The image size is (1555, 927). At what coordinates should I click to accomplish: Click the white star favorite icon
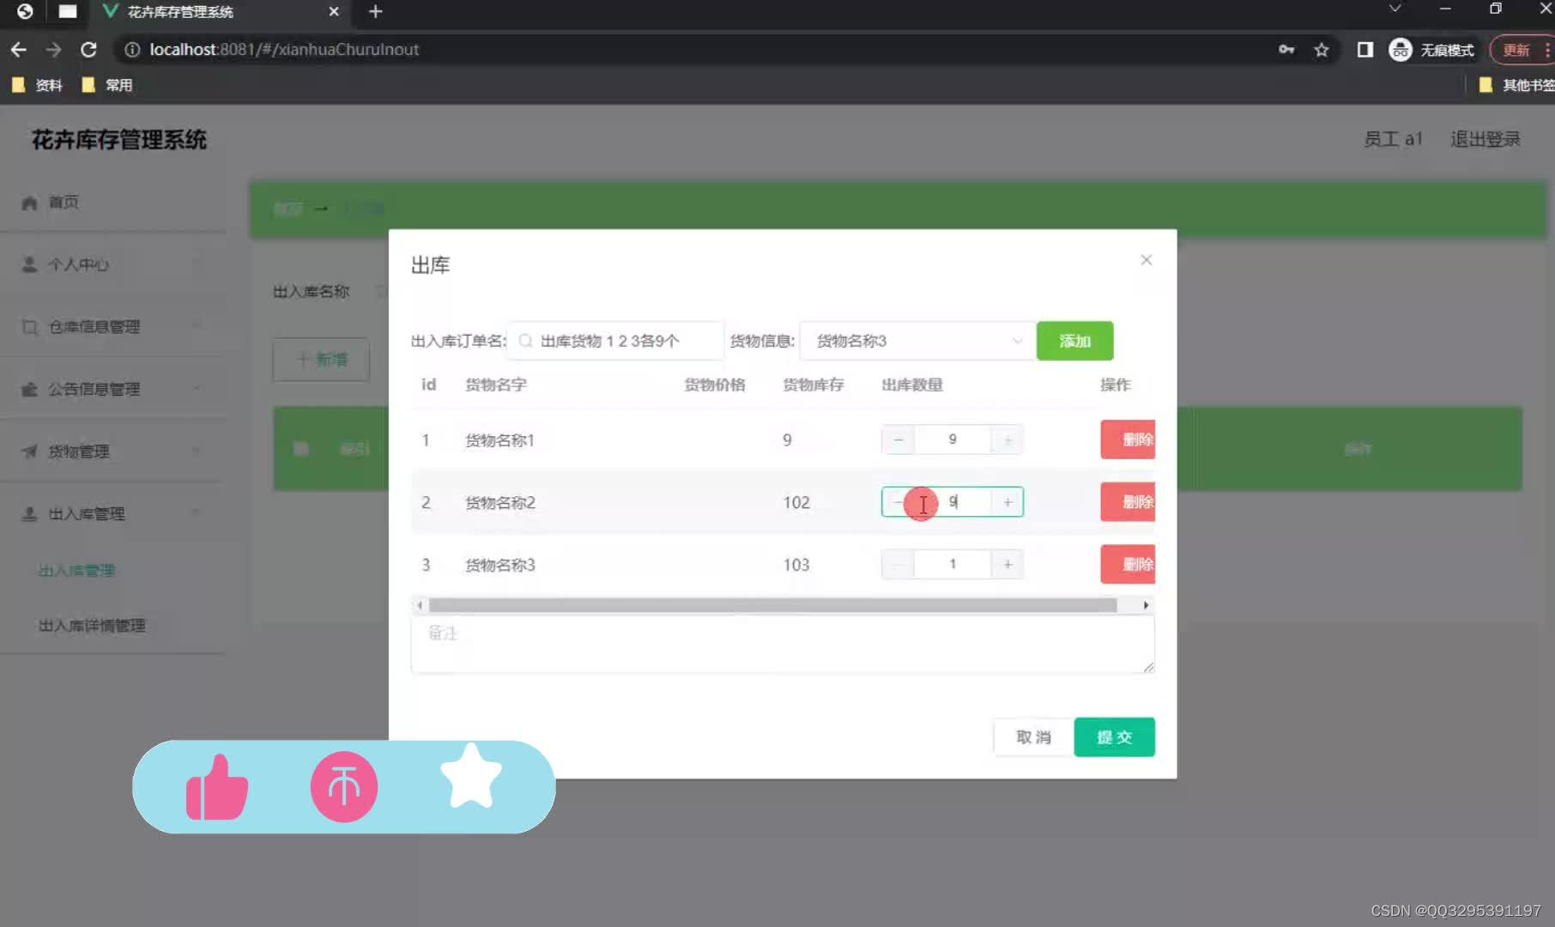pos(470,777)
